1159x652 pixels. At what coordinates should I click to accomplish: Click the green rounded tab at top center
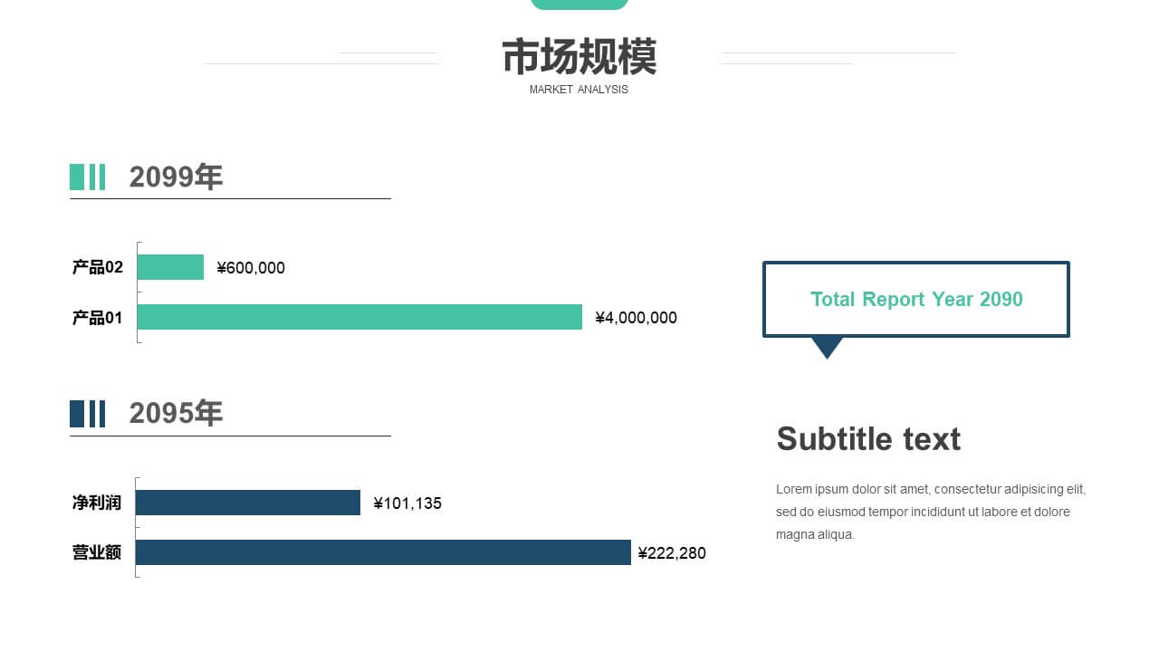click(x=579, y=5)
